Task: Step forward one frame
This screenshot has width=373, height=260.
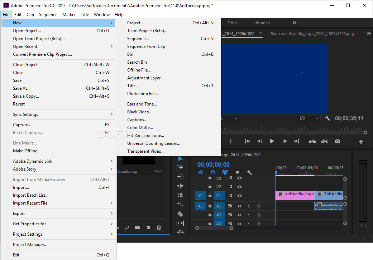Action: pos(284,141)
